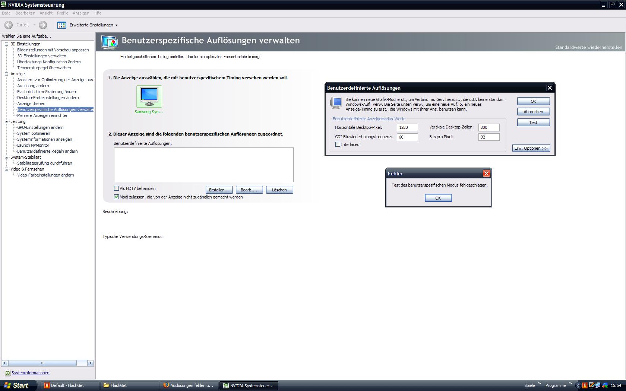Click FlashGet tray icon in system tray
This screenshot has width=626, height=391.
[x=585, y=385]
